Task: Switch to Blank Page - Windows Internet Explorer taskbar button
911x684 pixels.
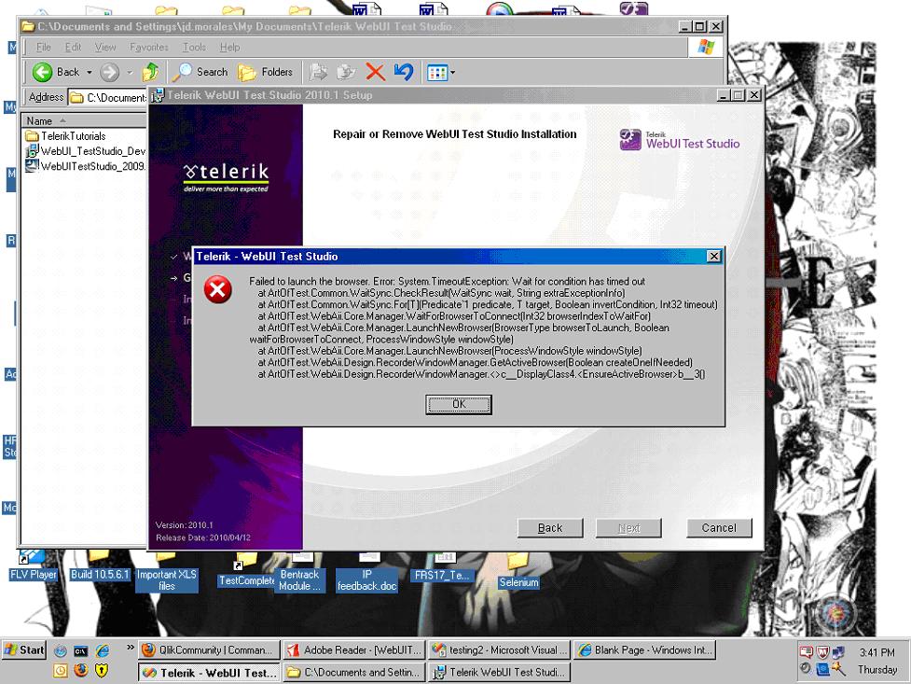Action: click(645, 650)
